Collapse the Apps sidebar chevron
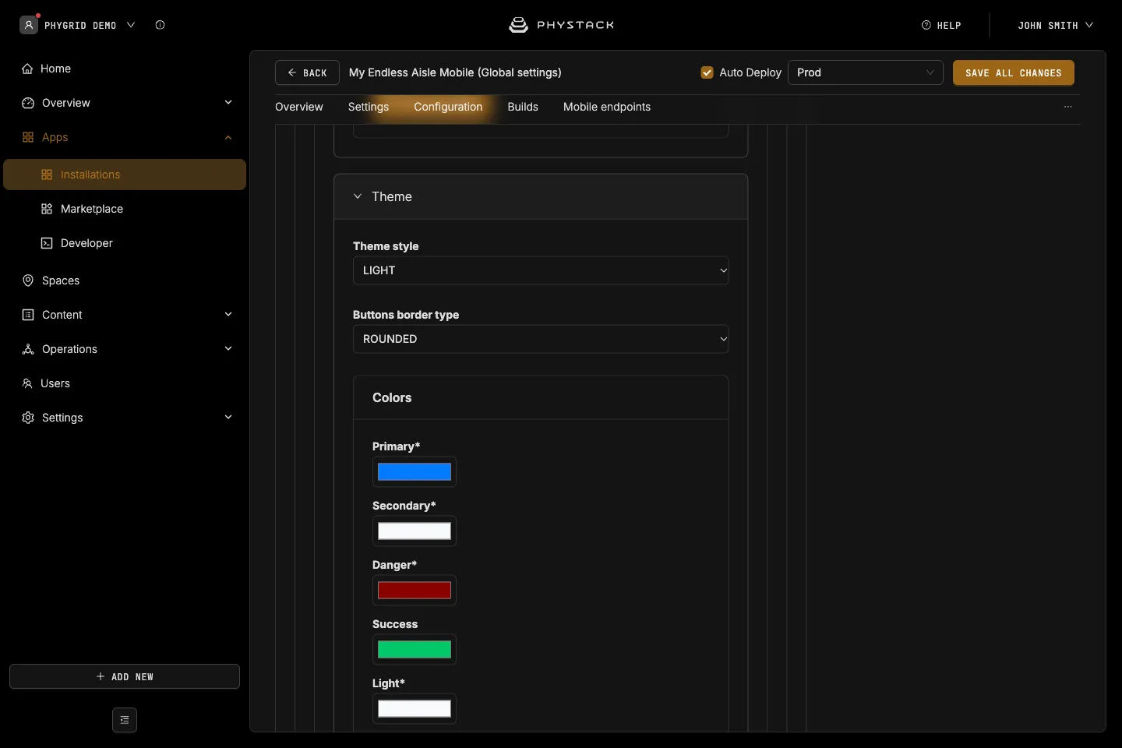The height and width of the screenshot is (748, 1122). point(228,137)
